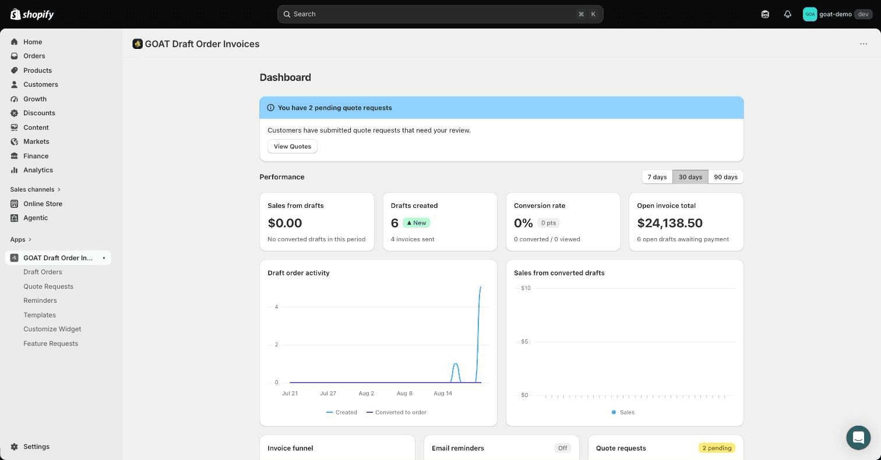
Task: Click the Email reminders Off badge
Action: coord(562,448)
